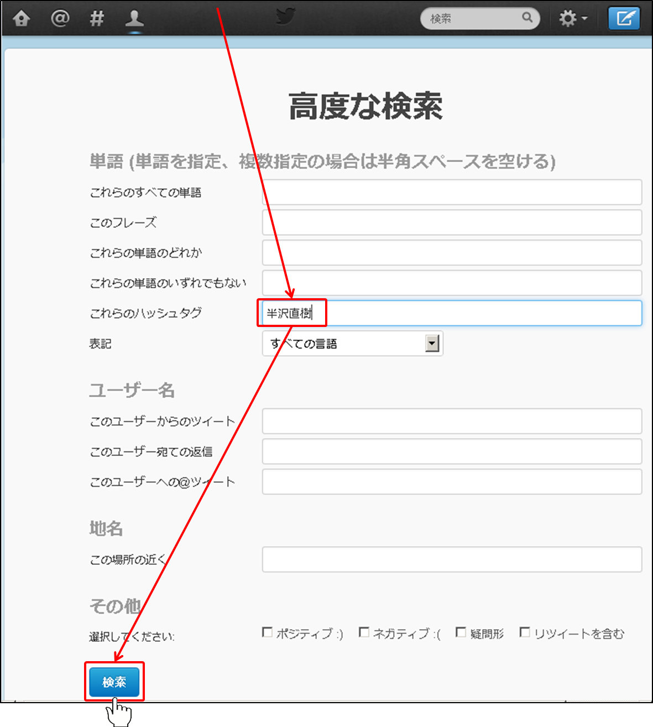
Task: Click the Twitter bird logo
Action: [x=285, y=17]
